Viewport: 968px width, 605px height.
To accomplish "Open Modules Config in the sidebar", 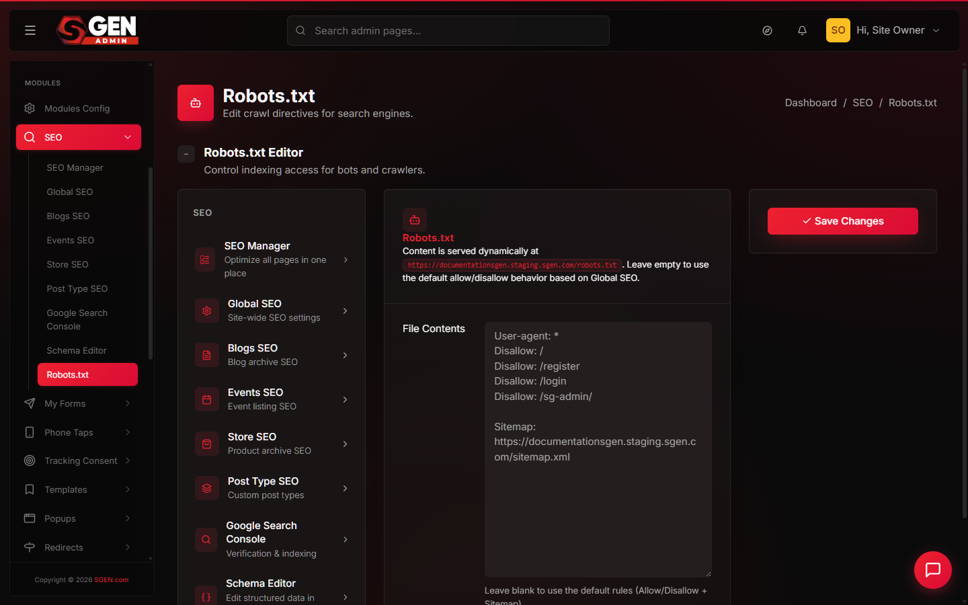I will click(79, 108).
